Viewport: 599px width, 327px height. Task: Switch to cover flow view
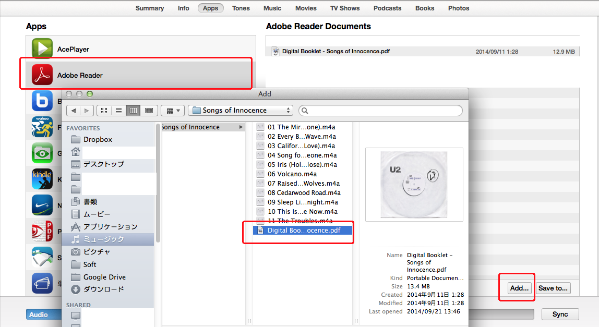(x=149, y=111)
